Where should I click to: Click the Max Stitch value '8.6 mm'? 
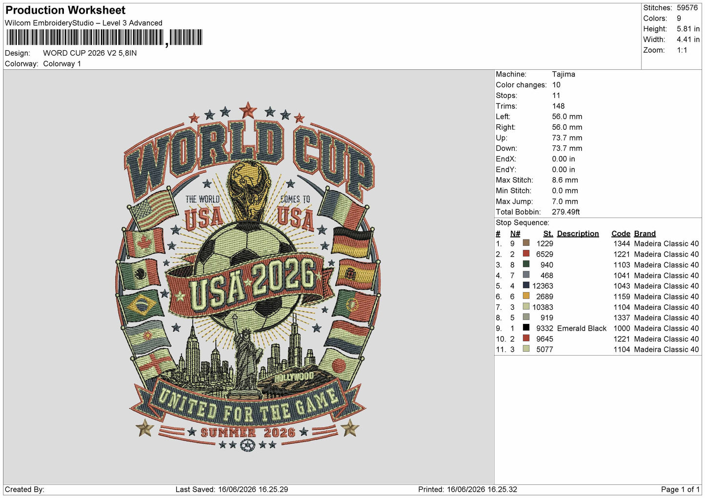click(x=565, y=180)
